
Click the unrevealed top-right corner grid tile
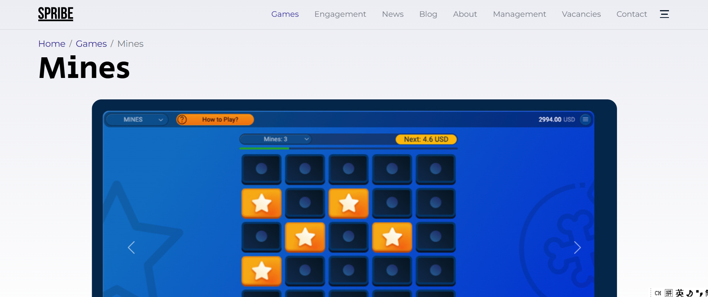click(x=435, y=169)
